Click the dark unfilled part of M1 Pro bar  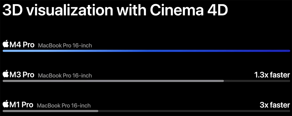pos(194,111)
